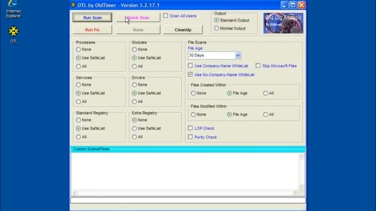Viewport: 376px width, 211px height.
Task: Set Drivers to All
Action: point(135,101)
